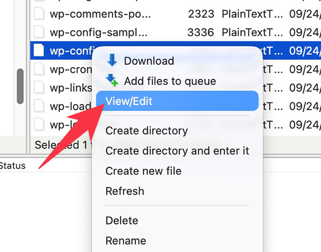Image resolution: width=321 pixels, height=252 pixels.
Task: Choose Create directory and enter it
Action: 177,151
